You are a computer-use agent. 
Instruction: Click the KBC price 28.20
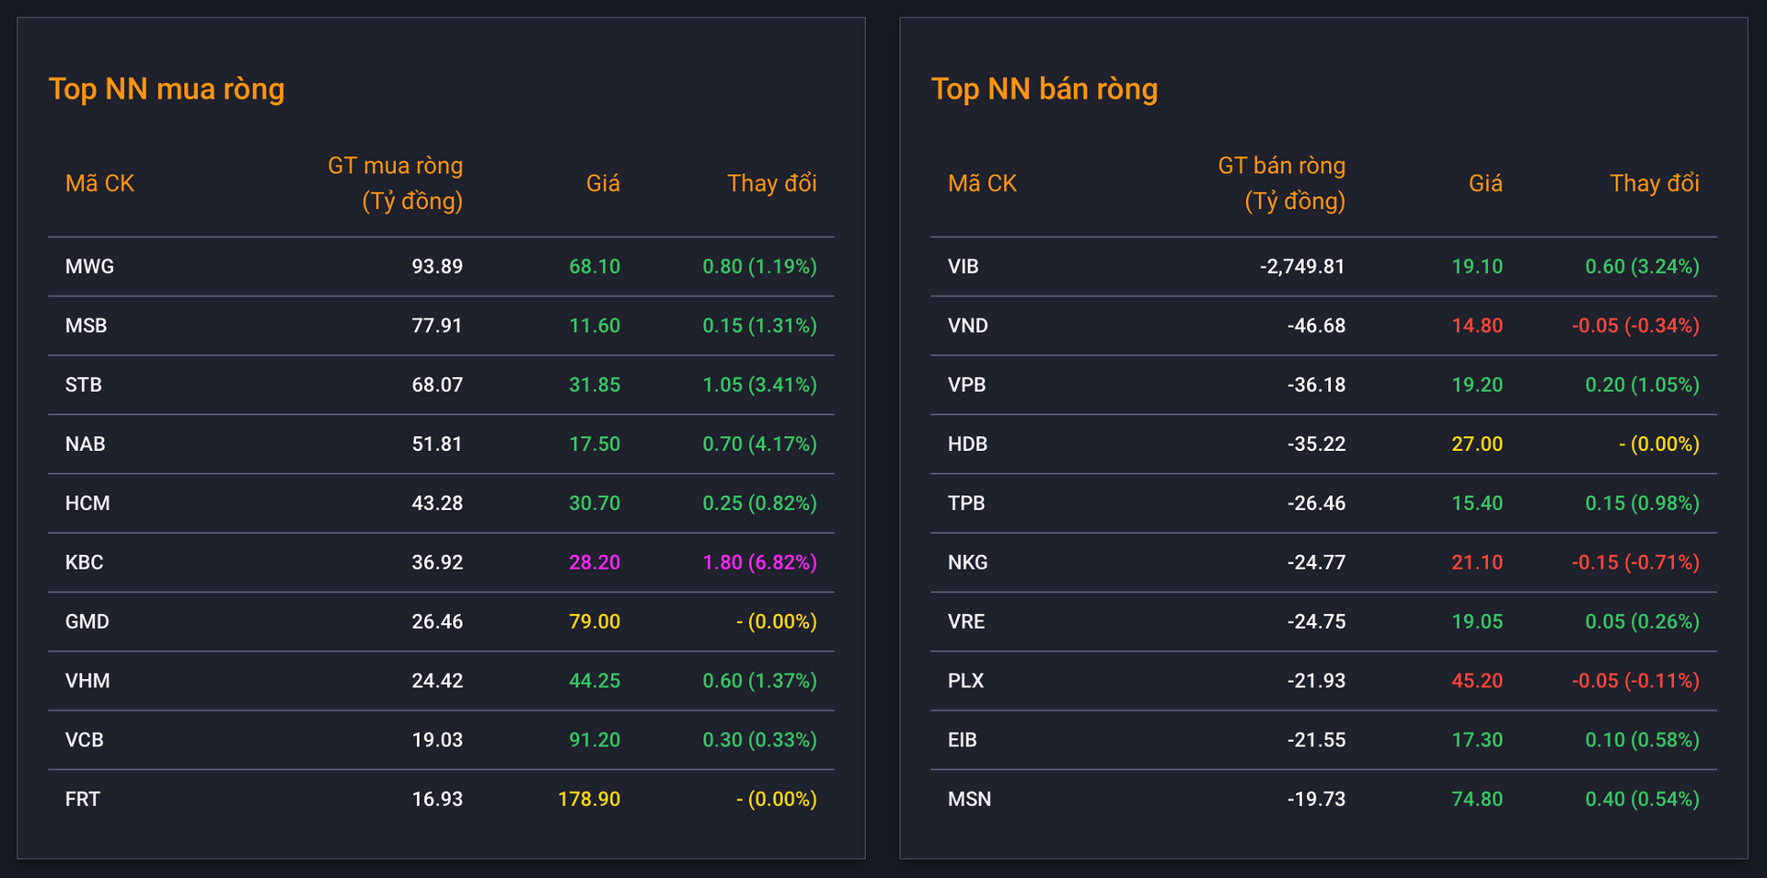pos(595,562)
